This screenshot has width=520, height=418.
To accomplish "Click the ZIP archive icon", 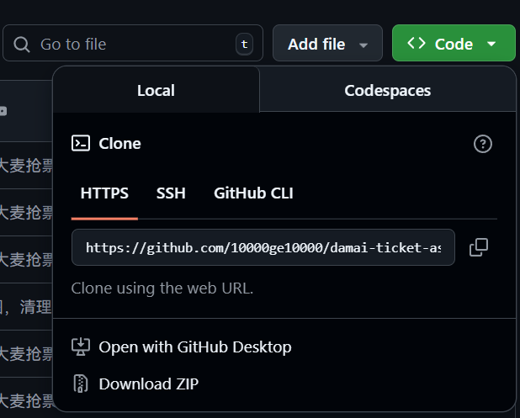I will tap(81, 384).
